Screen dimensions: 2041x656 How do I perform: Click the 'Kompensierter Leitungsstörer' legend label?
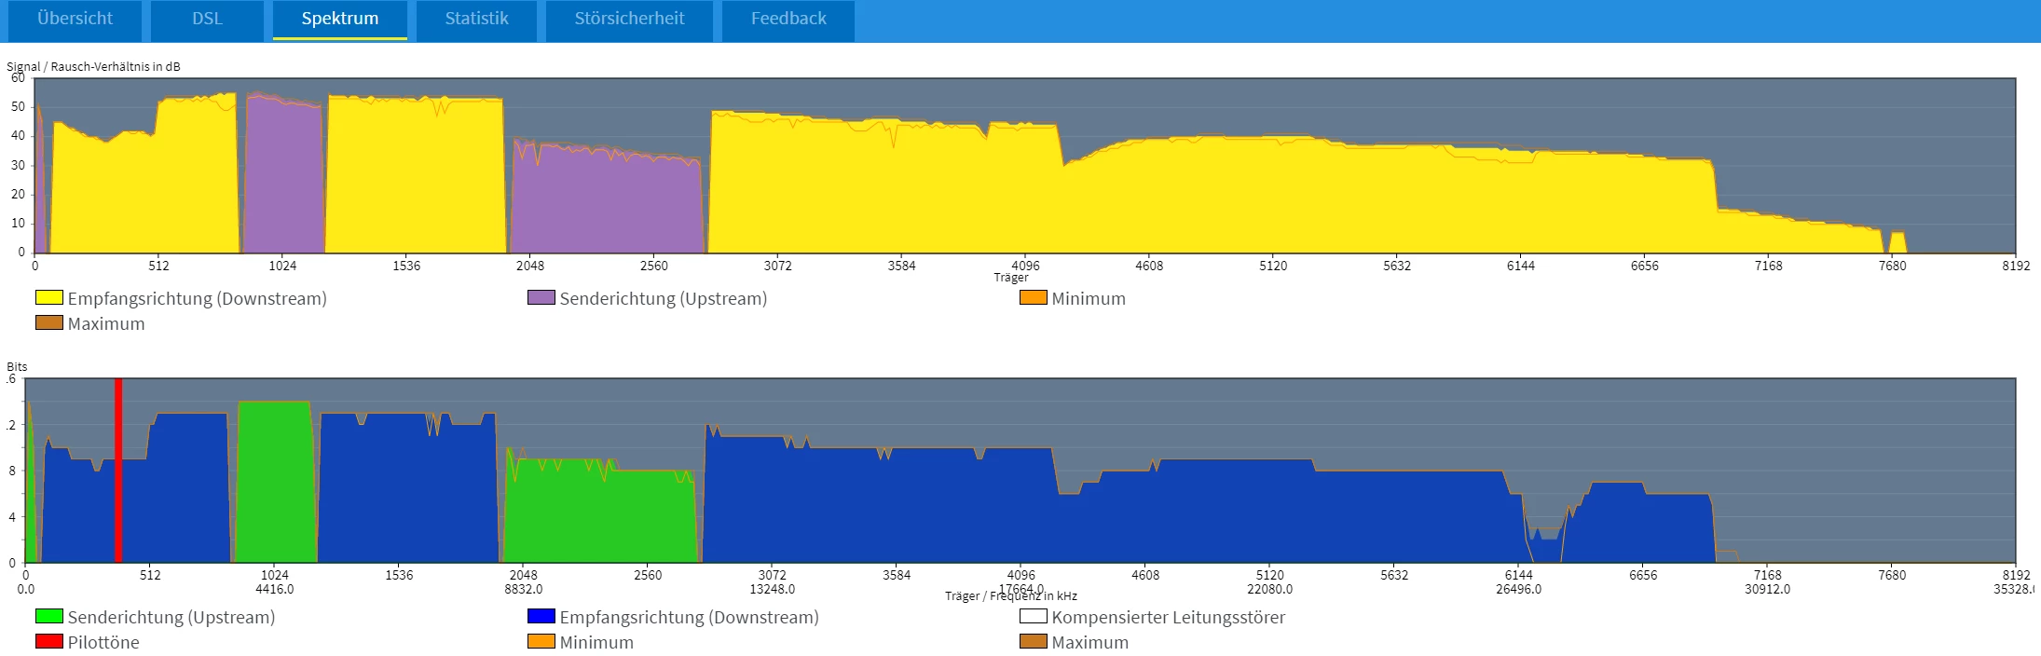[1169, 618]
